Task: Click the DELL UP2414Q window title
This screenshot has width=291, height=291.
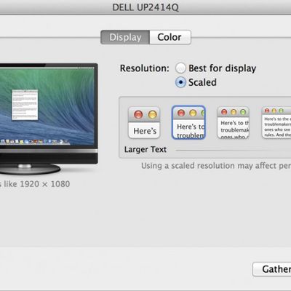Action: (145, 7)
